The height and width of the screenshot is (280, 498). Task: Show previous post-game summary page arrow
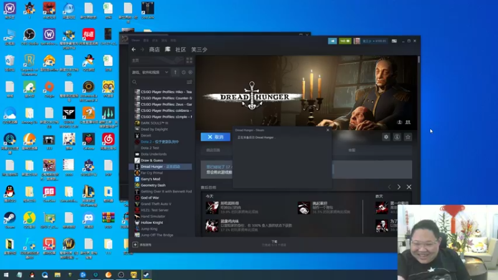coord(390,187)
